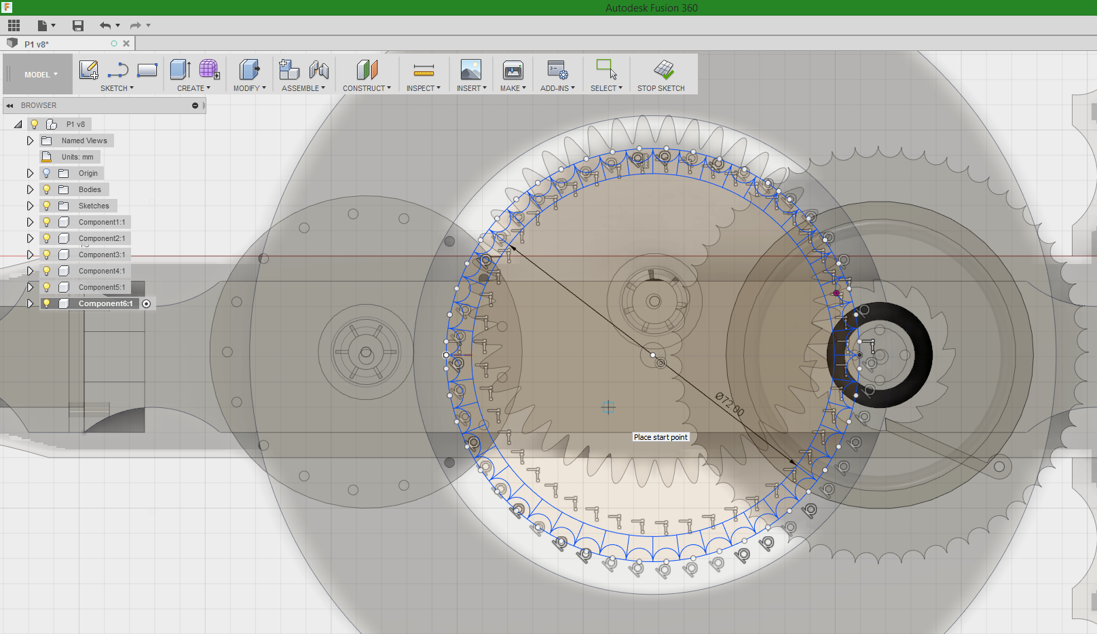Expand the Bodies folder
Viewport: 1097px width, 634px height.
[x=30, y=189]
